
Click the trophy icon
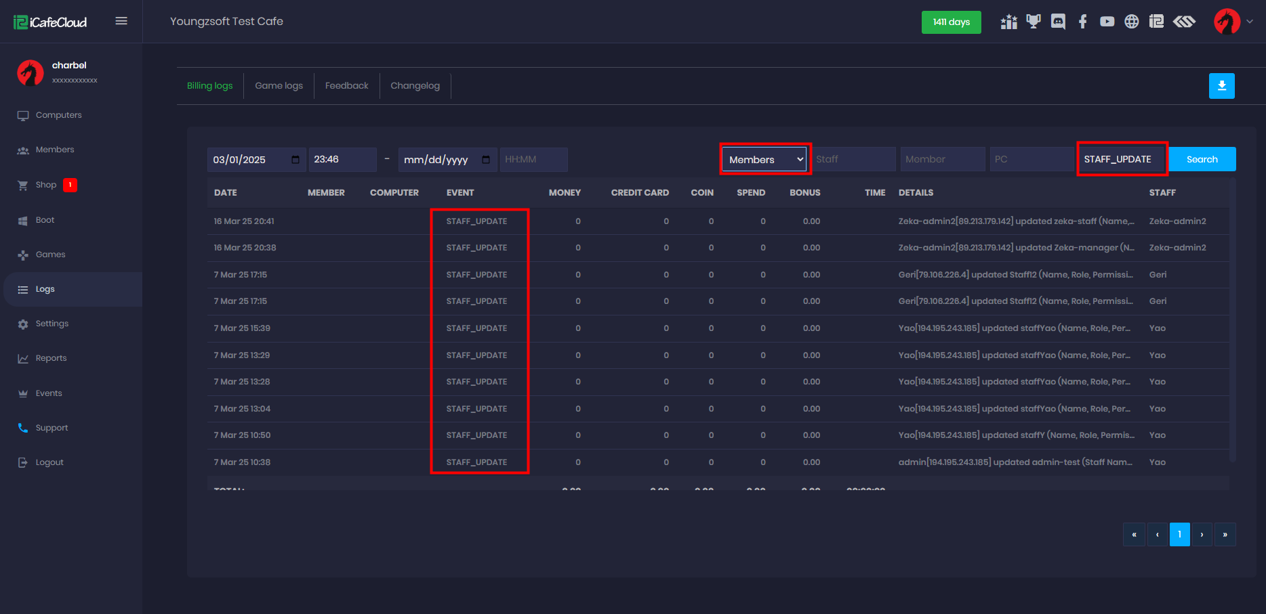1033,22
